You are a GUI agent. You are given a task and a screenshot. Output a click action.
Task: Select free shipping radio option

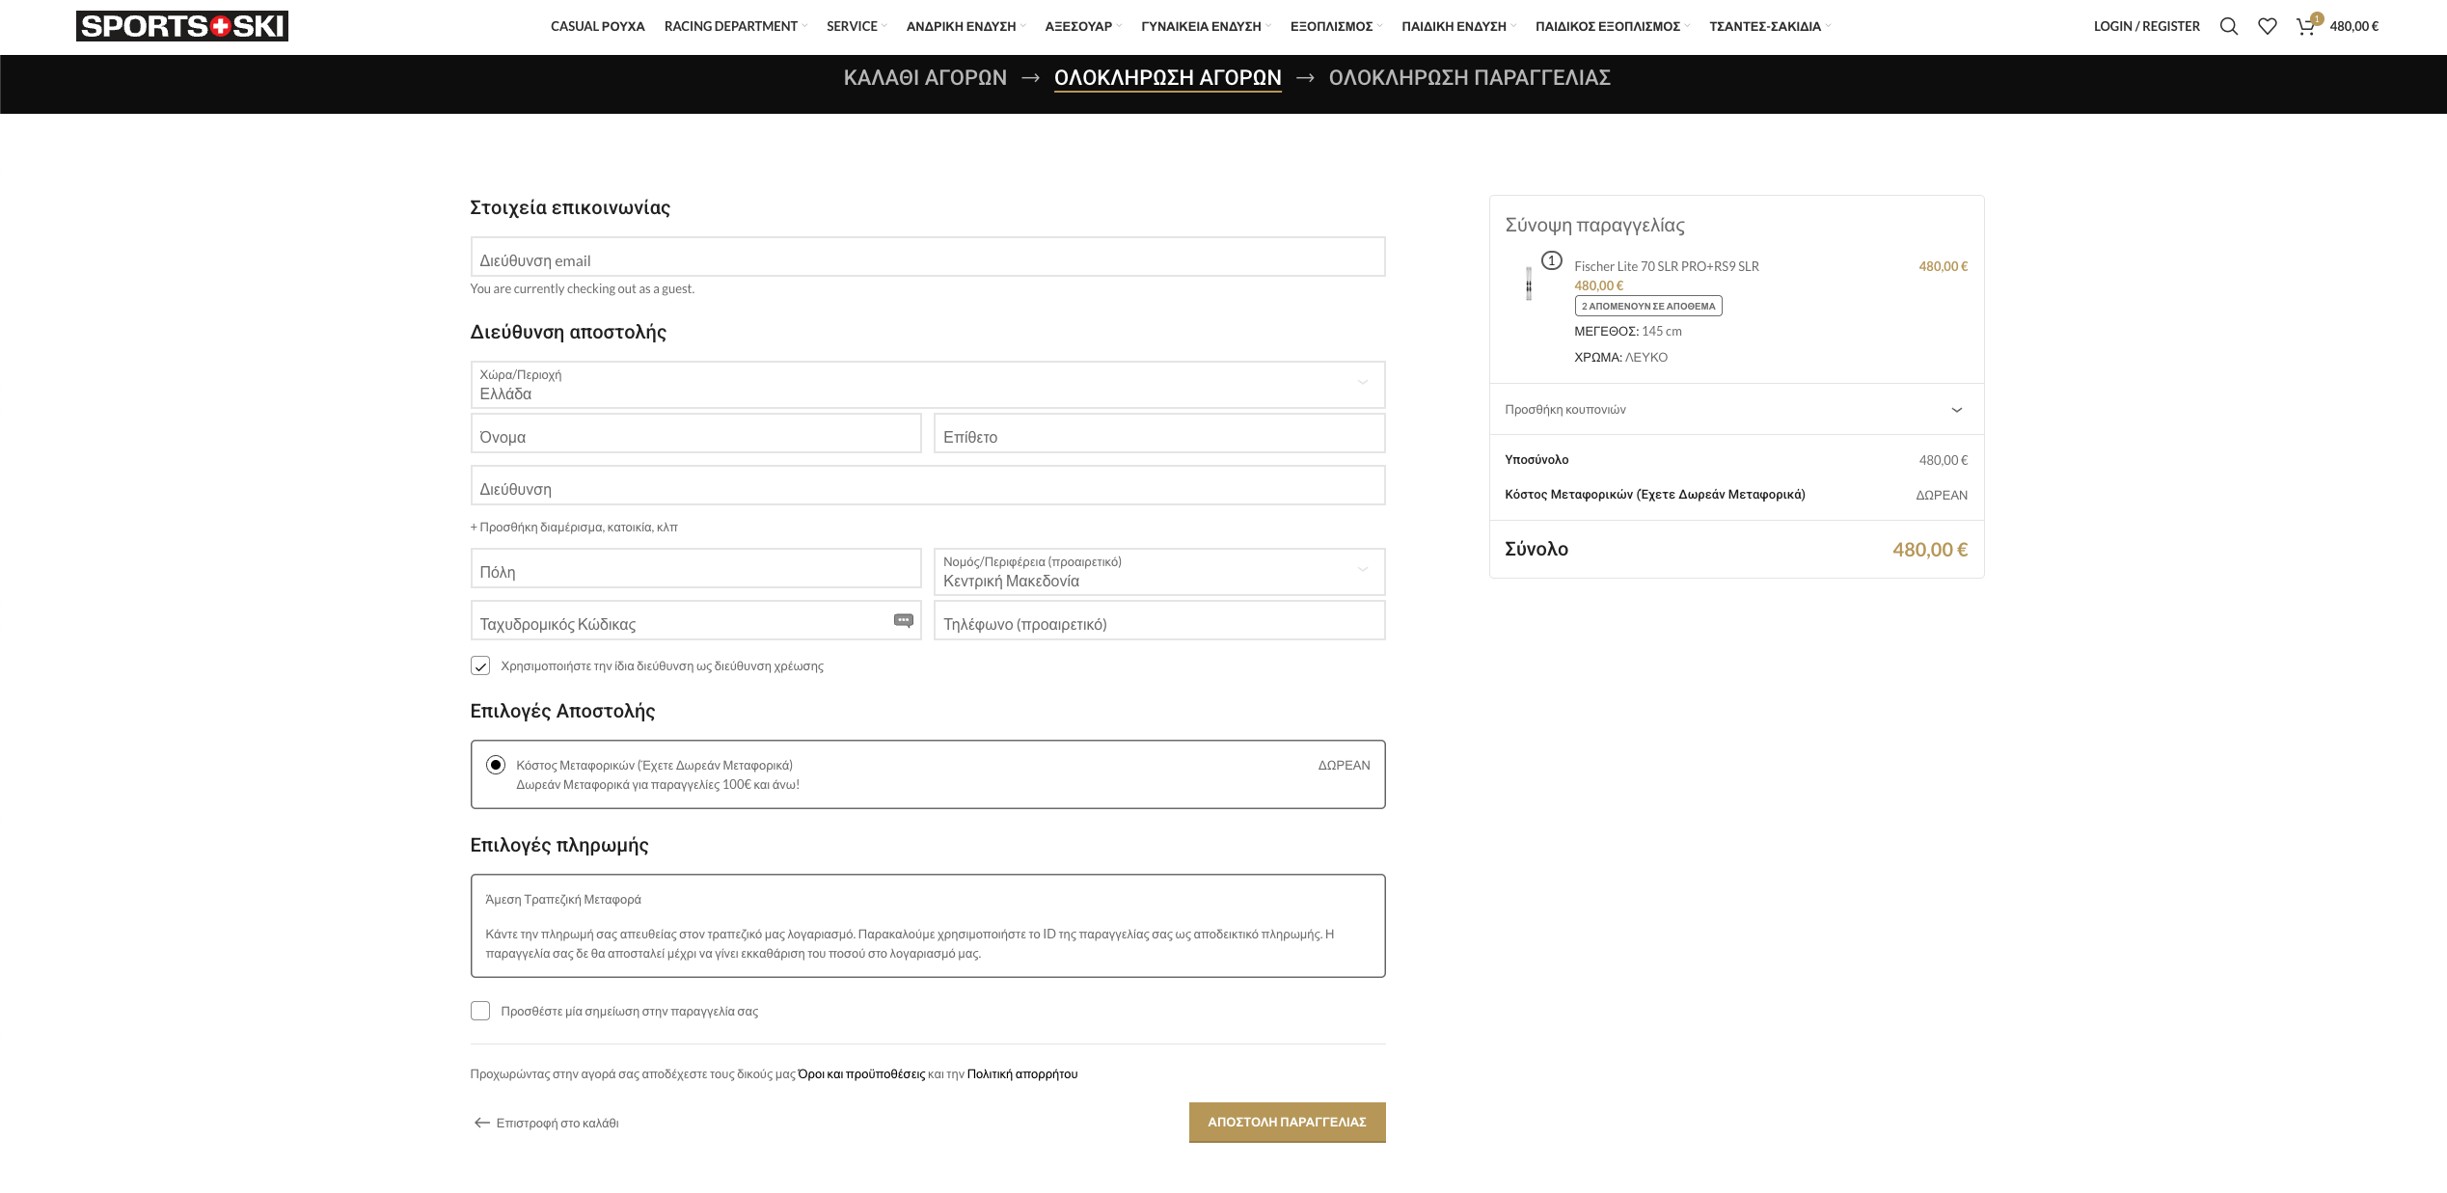click(x=496, y=765)
